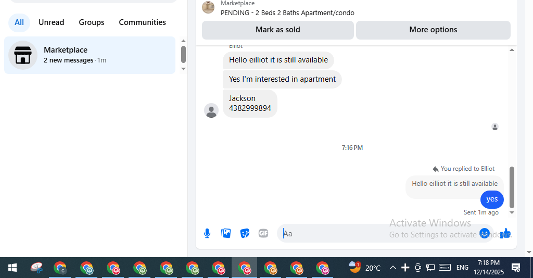Click the sender avatar beside Jackson message
This screenshot has height=278, width=533.
211,110
